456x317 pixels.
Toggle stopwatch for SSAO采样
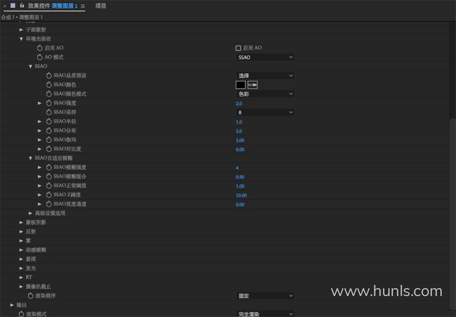coord(49,112)
